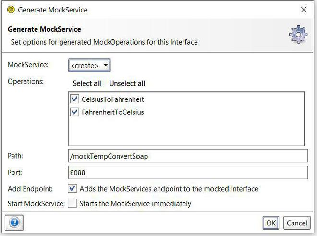Uncheck the CelsiusToFahrenheit operation
The height and width of the screenshot is (236, 317).
point(74,99)
